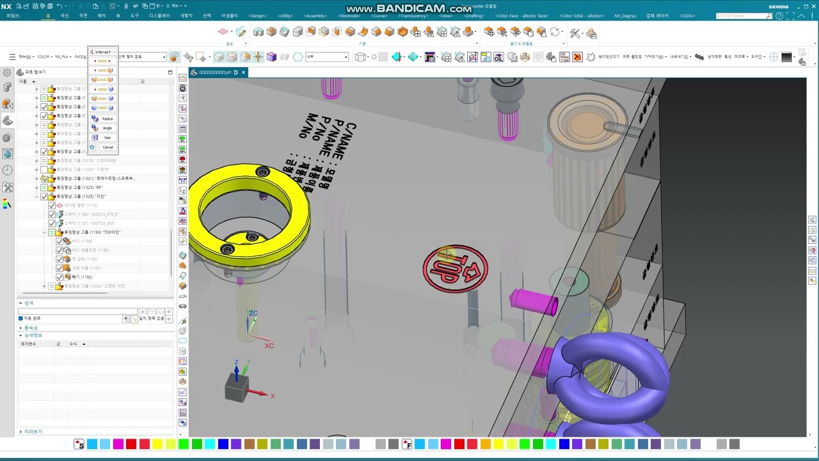Click the crosshair target icon in toolbar
819x461 pixels.
click(x=774, y=57)
